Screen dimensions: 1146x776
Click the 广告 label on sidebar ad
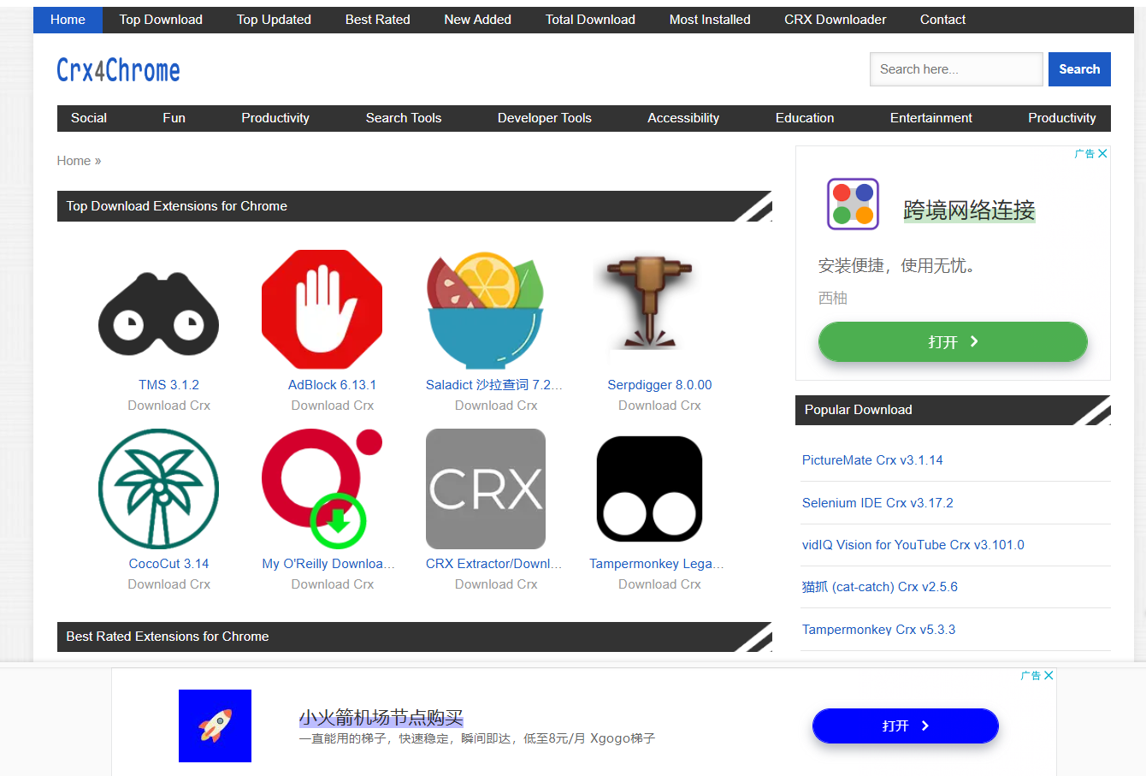(x=1084, y=154)
